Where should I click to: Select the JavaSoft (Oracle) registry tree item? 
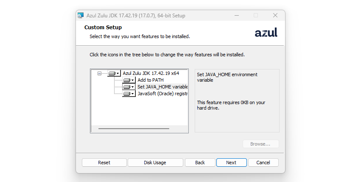tap(162, 94)
